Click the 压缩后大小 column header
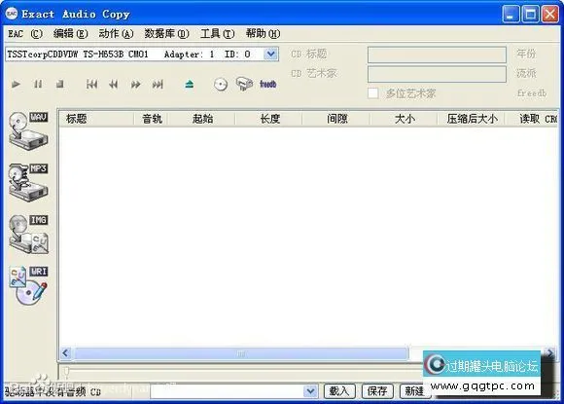This screenshot has width=564, height=404. [x=472, y=119]
